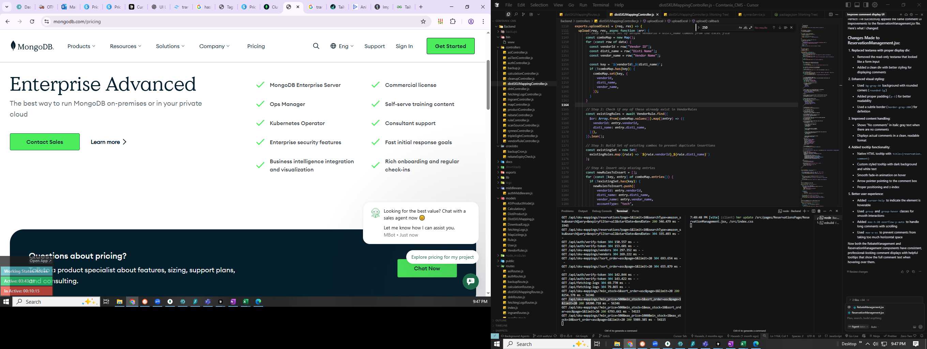Go to previous match arrow in find widget
Viewport: 927px width, 349px height.
[x=774, y=28]
